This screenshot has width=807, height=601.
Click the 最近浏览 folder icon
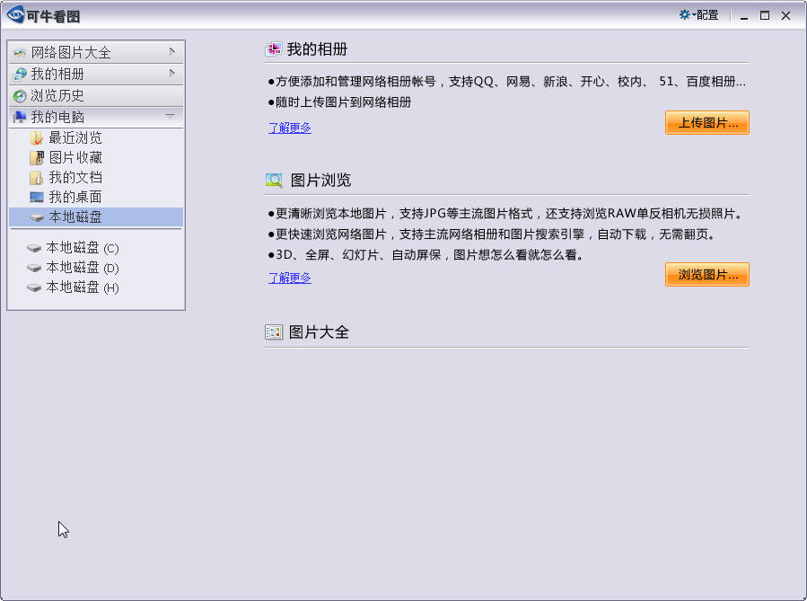coord(37,138)
